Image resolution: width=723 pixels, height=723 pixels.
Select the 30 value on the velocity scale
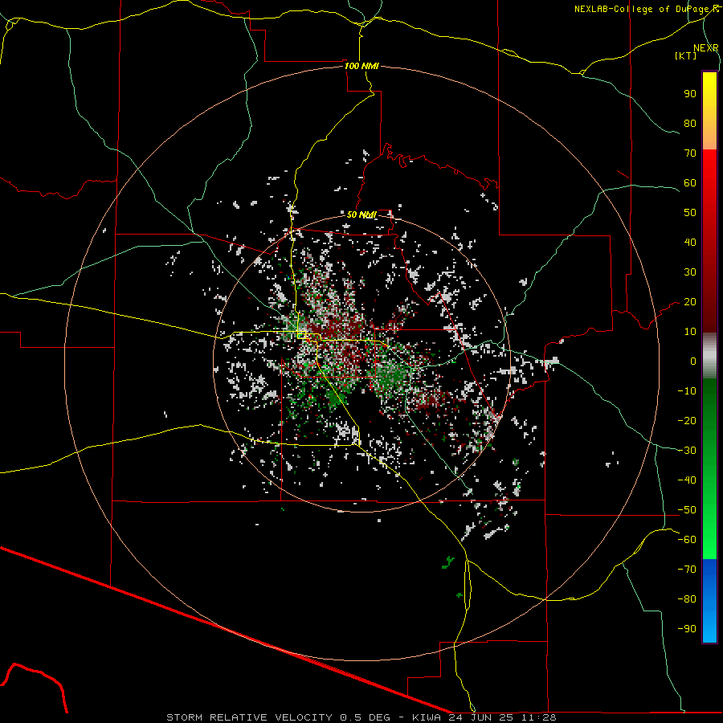[690, 272]
